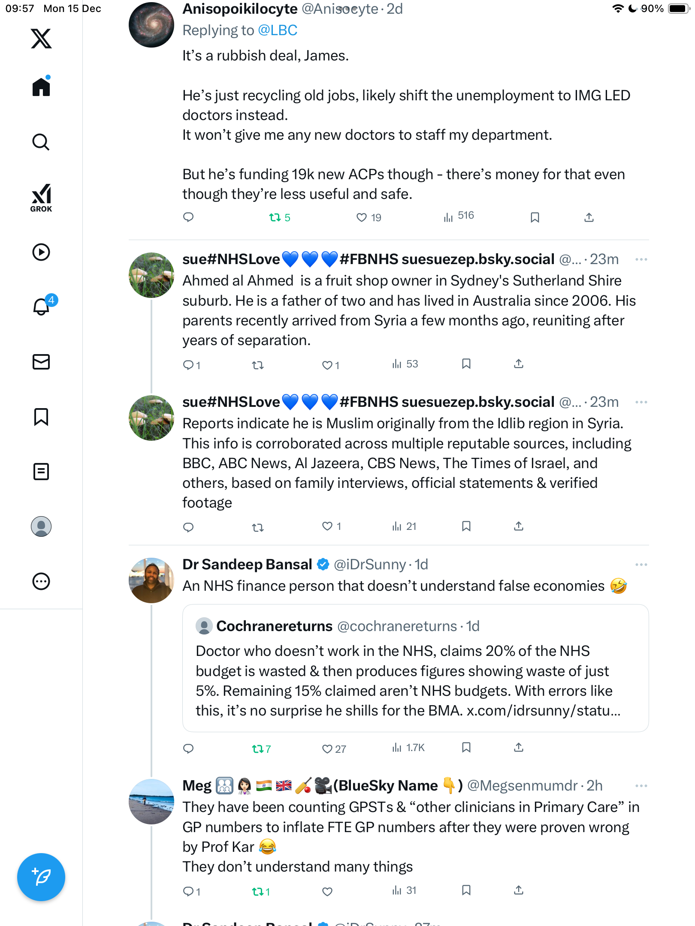
Task: View Dr Sandeep Bansal's profile picture
Action: coord(151,580)
